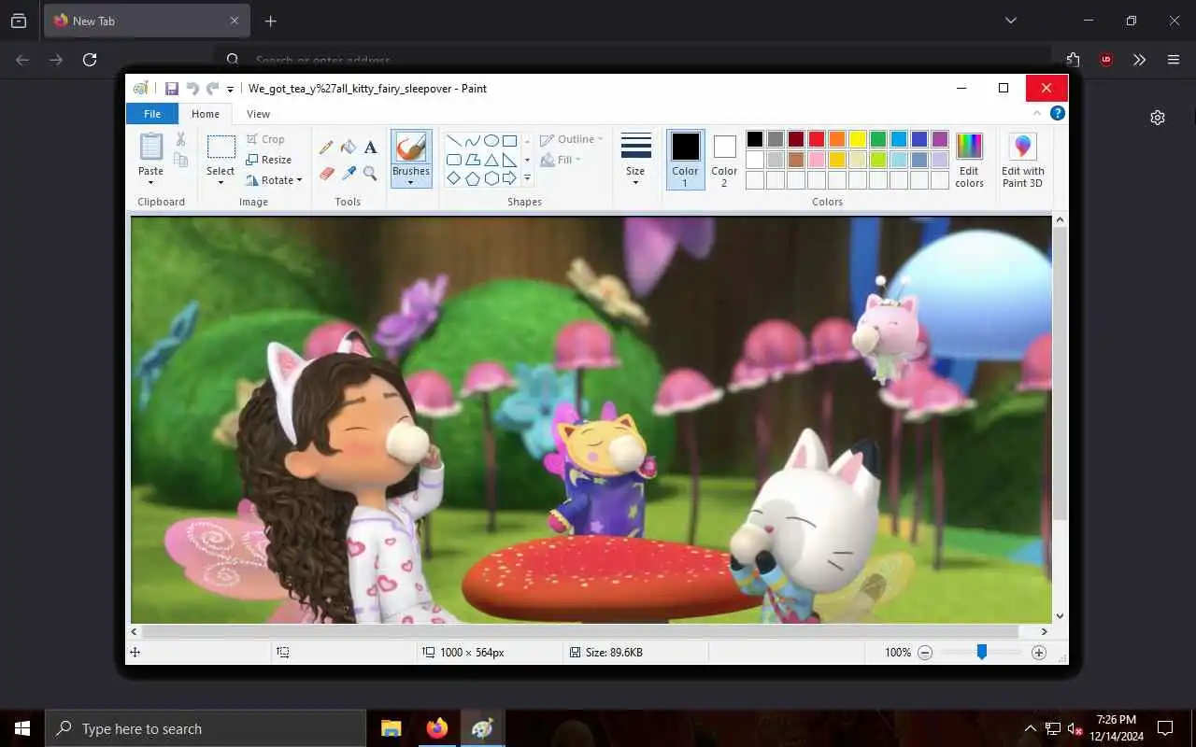
Task: Open Paint Help question mark icon
Action: pos(1058,113)
